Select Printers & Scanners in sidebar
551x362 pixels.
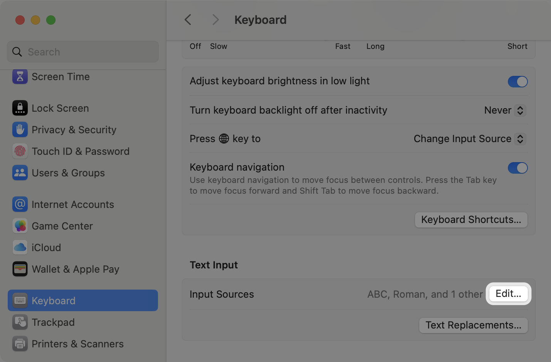pyautogui.click(x=77, y=344)
